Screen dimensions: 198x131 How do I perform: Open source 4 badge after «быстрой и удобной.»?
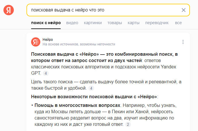click(91, 88)
